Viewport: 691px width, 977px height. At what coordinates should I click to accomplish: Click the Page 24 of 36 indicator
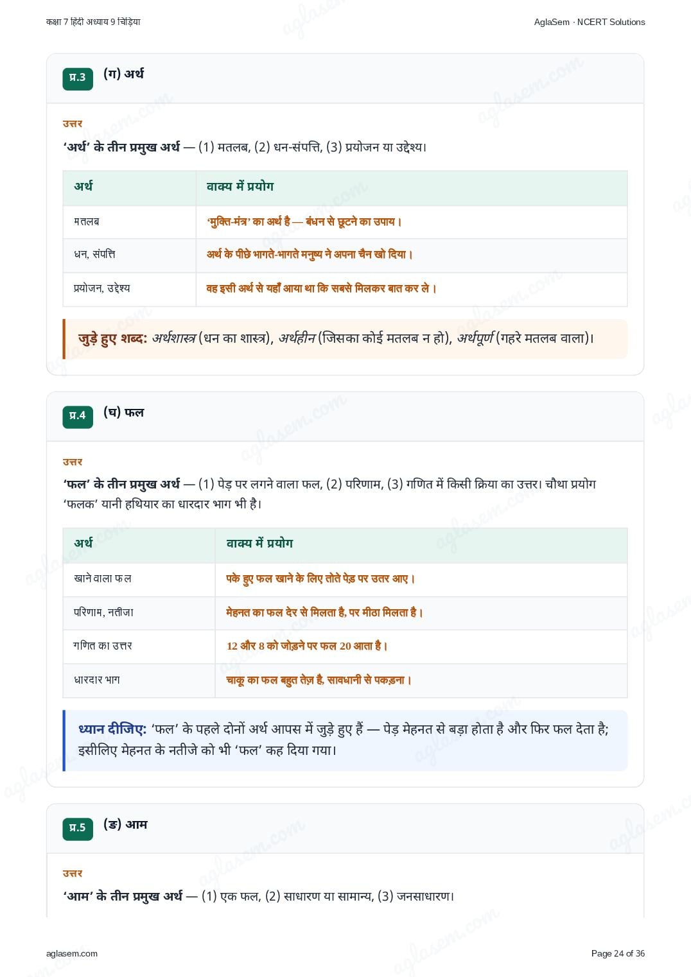click(x=618, y=954)
